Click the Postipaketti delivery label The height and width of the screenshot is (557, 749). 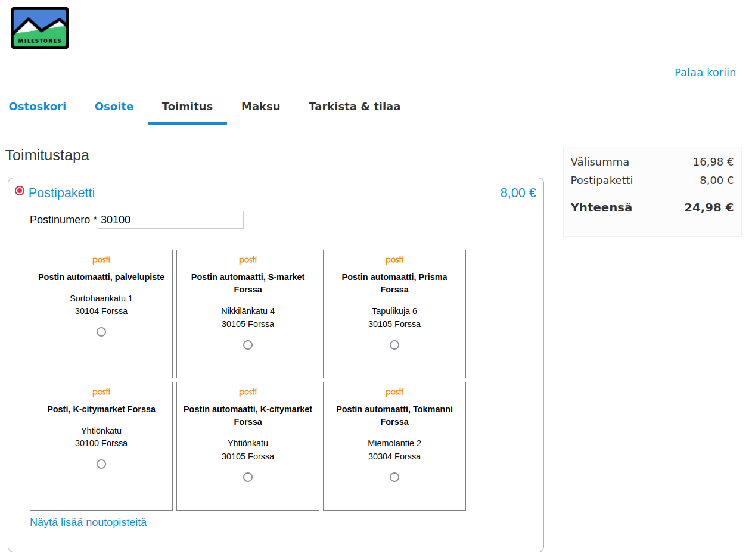click(62, 193)
